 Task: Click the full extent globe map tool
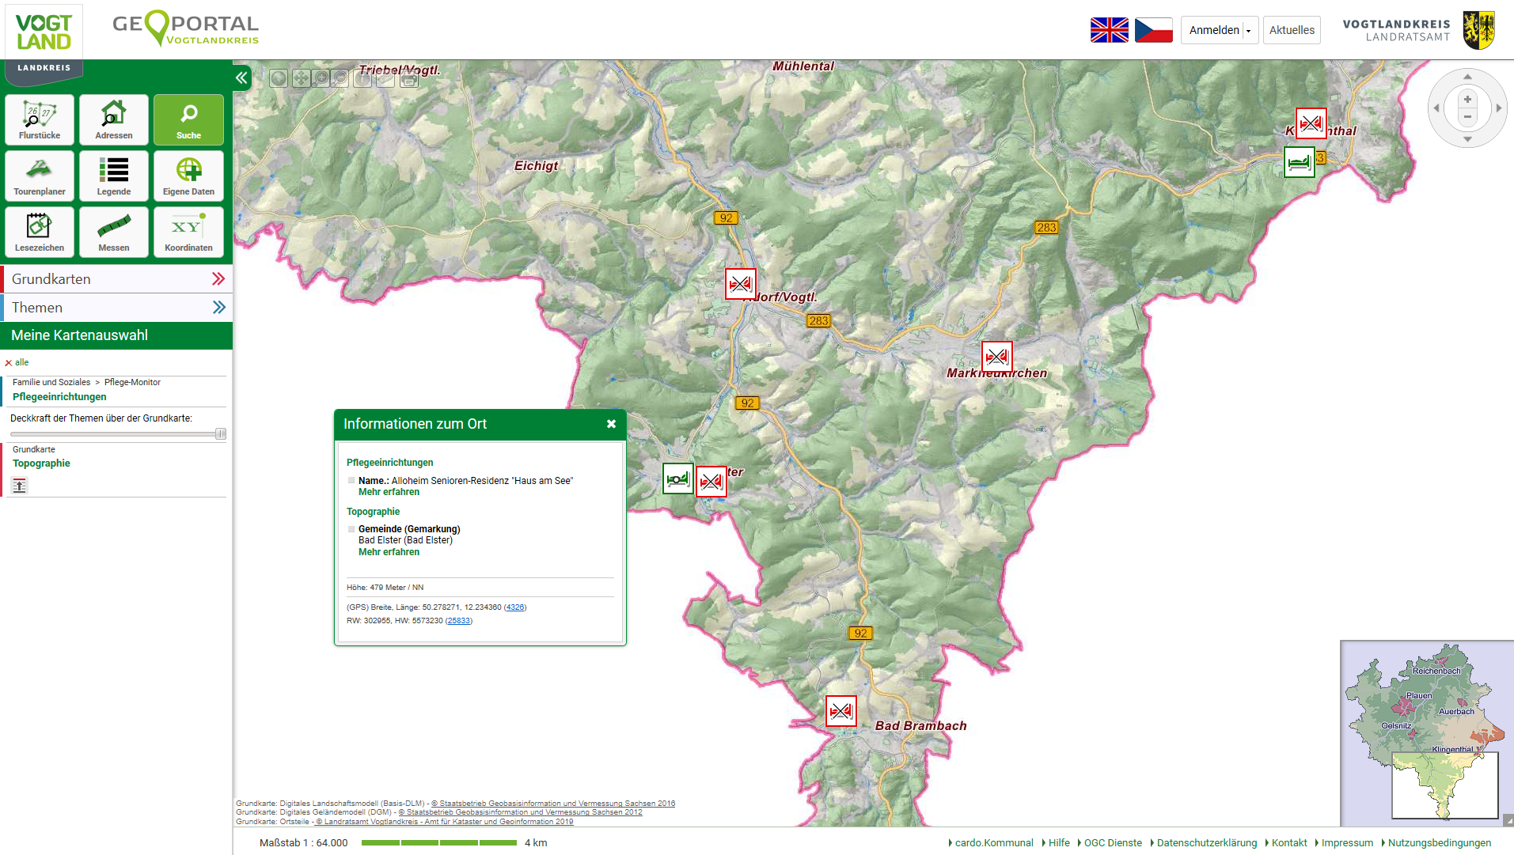[x=279, y=78]
